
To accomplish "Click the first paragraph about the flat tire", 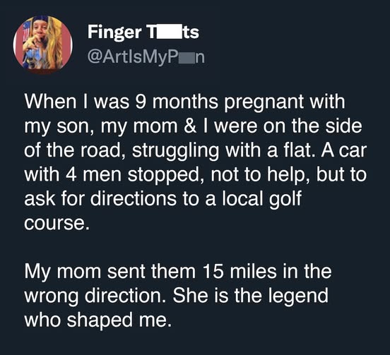I will pos(195,162).
